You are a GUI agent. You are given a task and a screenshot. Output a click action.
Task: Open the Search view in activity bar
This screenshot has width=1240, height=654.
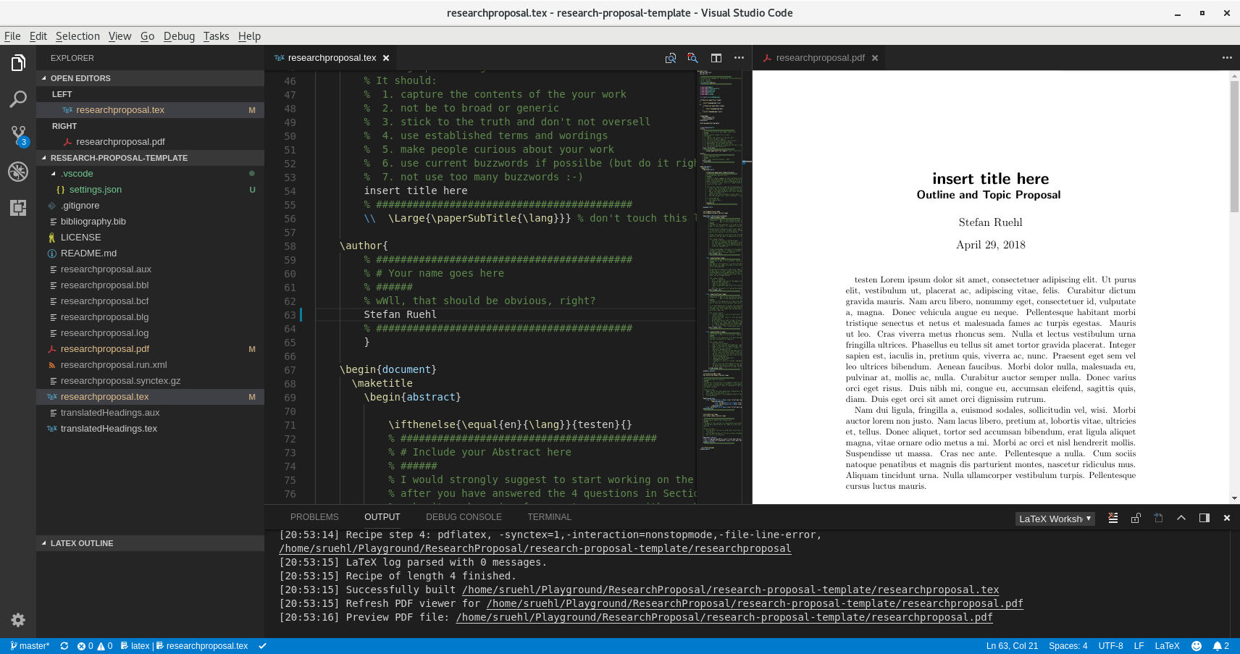click(18, 99)
